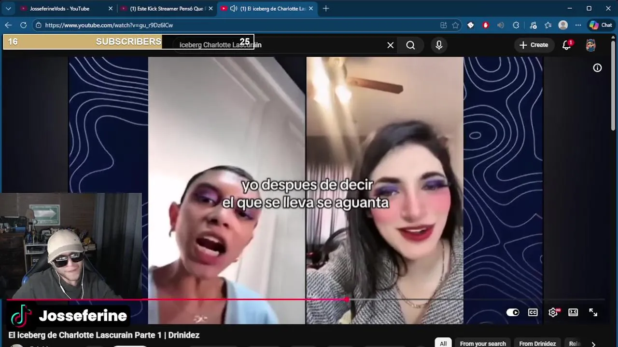Close the Este Kick Streamer tab
The width and height of the screenshot is (618, 347).
211,9
